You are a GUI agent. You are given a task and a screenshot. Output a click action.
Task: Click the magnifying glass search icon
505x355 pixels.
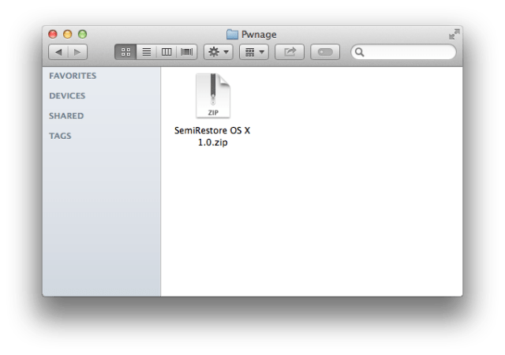(x=360, y=52)
